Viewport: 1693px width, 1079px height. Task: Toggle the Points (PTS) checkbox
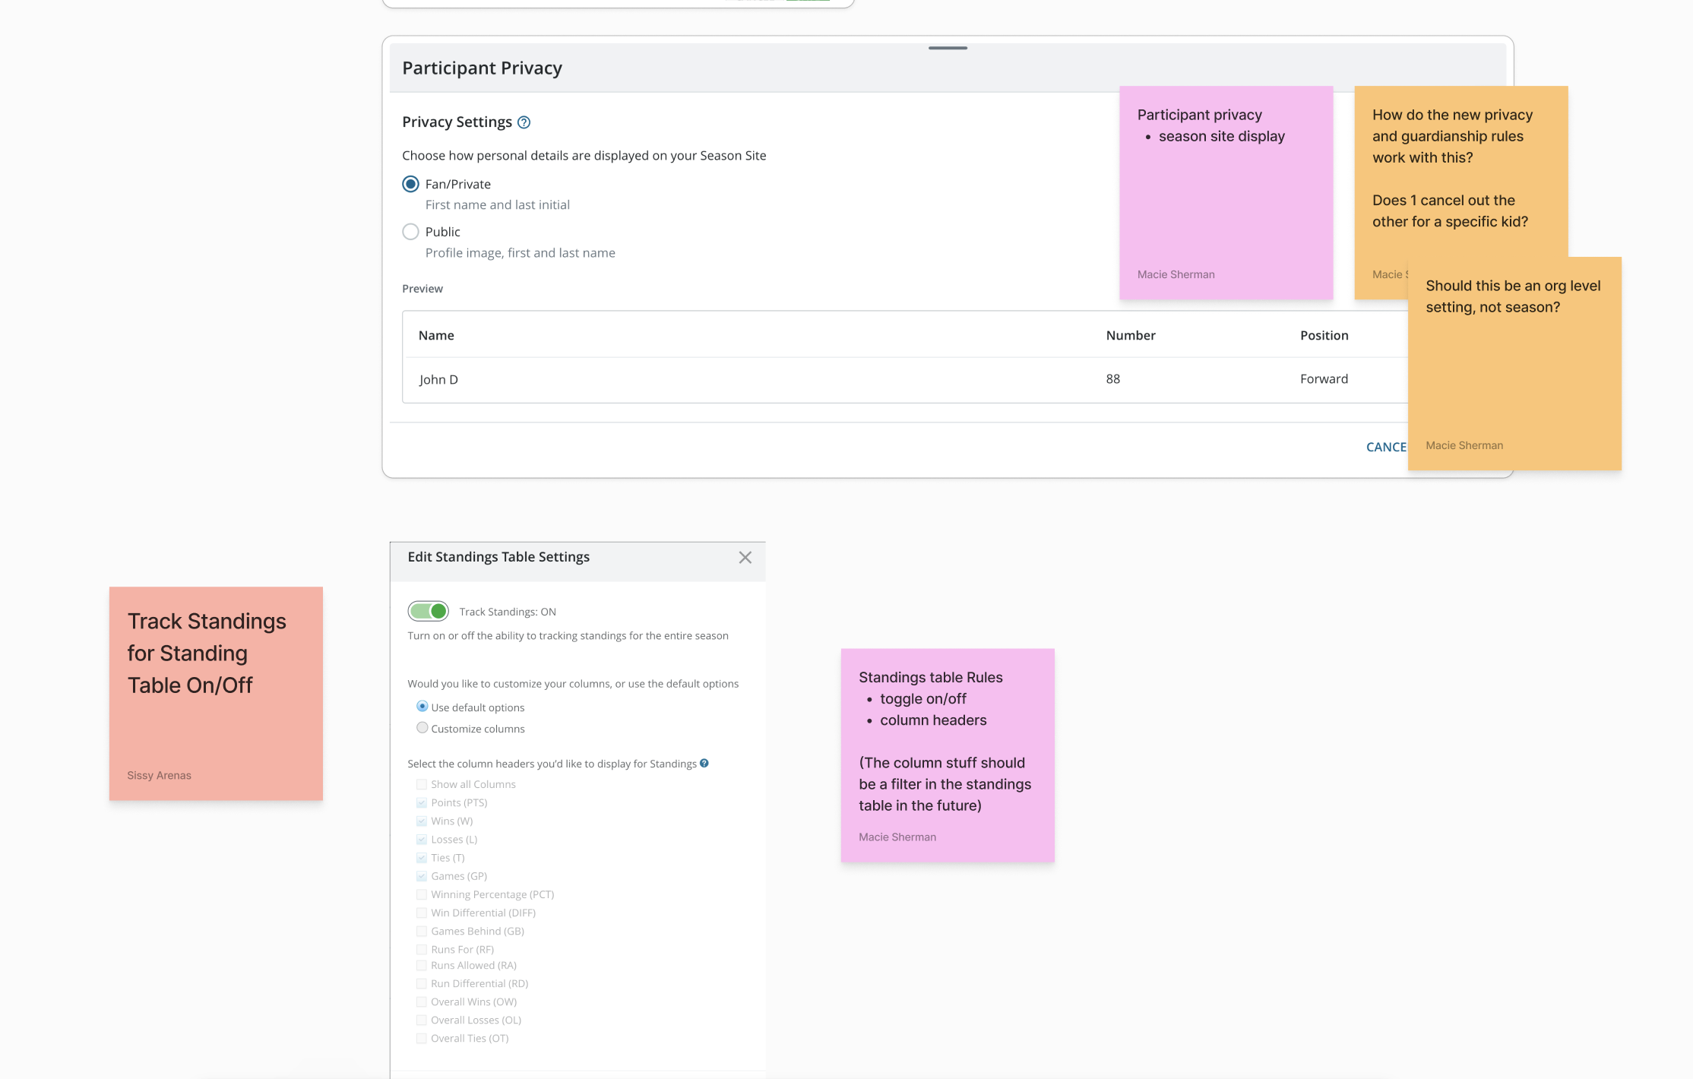point(422,802)
